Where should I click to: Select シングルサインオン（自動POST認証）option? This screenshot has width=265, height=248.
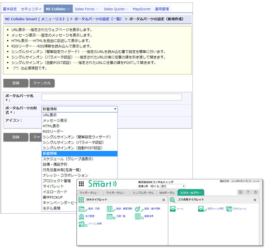coord(79,148)
